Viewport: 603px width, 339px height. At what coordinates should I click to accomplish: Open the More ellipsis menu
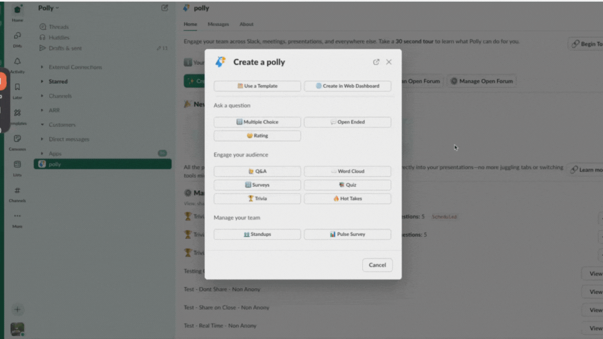[17, 220]
